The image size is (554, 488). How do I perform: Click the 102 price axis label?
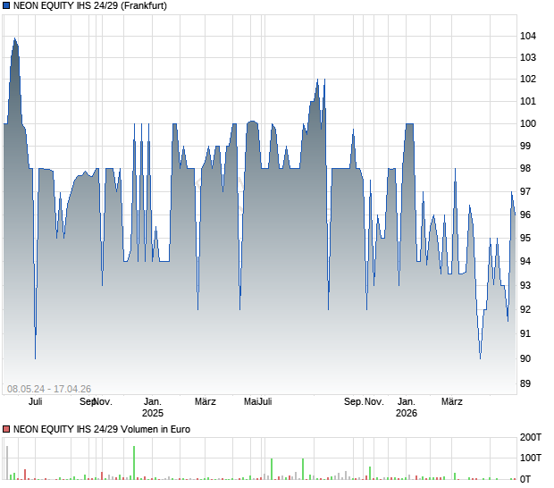point(528,80)
